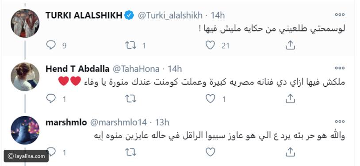360x166 pixels.
Task: Retweet Hend T Abdalla's tweet
Action: [x=130, y=99]
